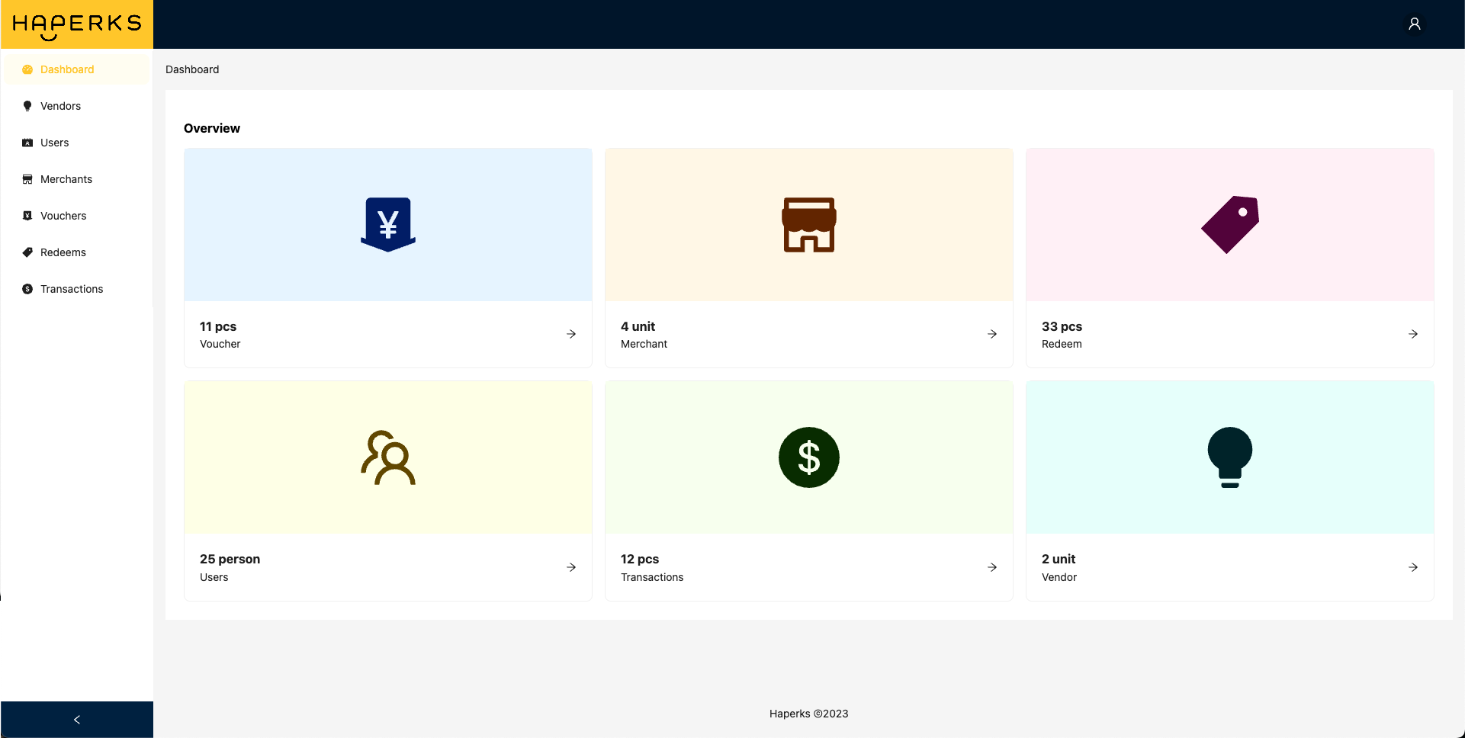
Task: Click the dollar transactions icon
Action: click(x=808, y=457)
